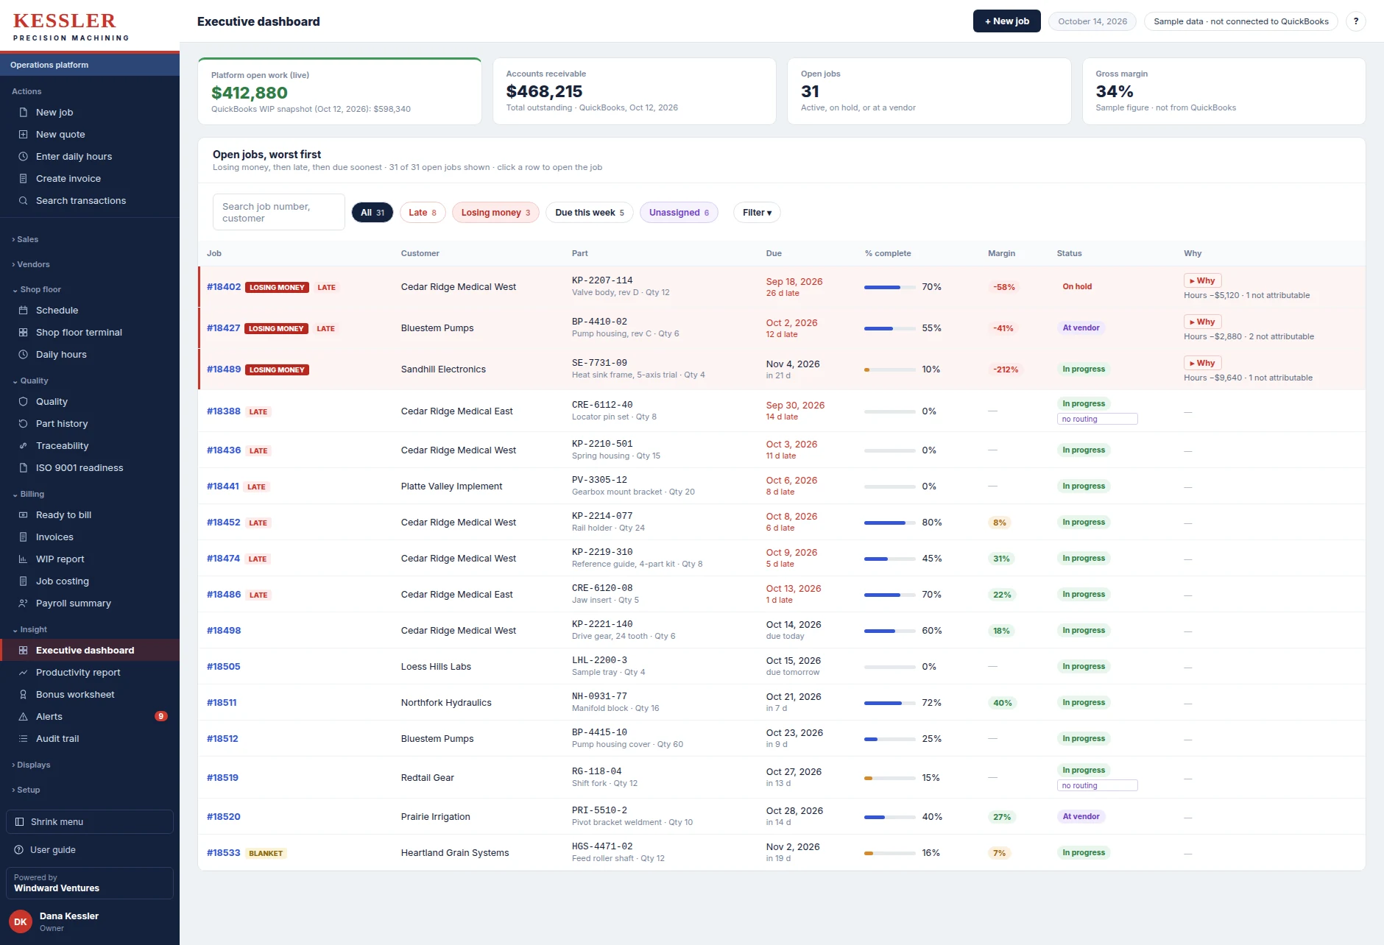Click the Shop floor terminal grid icon

pos(23,333)
